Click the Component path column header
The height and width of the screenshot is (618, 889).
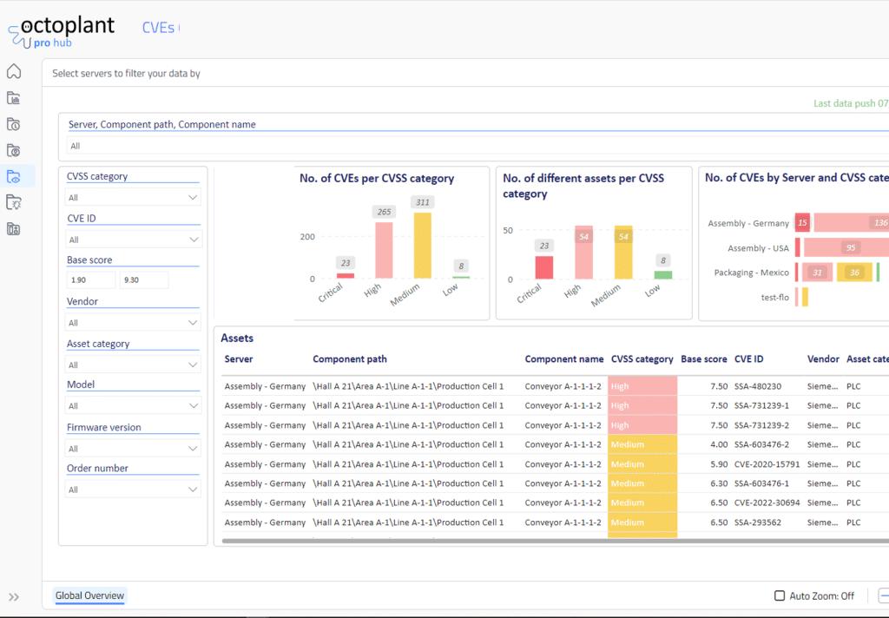click(350, 359)
